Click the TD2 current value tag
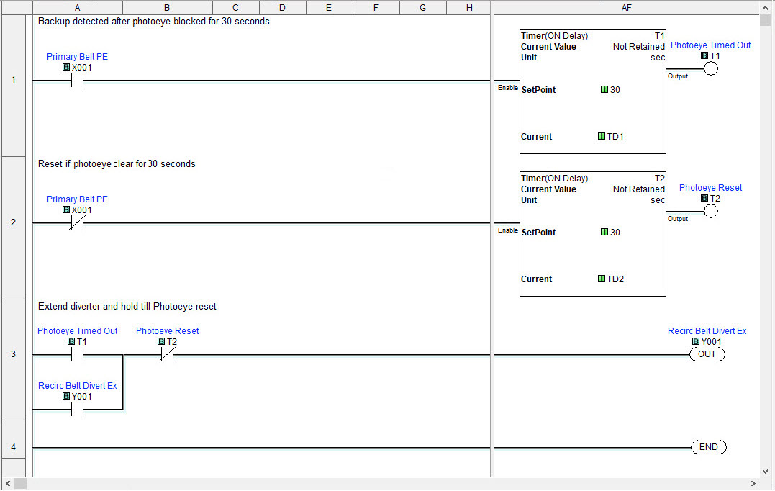This screenshot has height=491, width=775. click(x=615, y=279)
